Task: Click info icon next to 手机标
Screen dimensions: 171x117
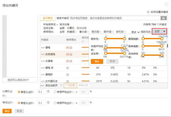Action: click(x=125, y=32)
